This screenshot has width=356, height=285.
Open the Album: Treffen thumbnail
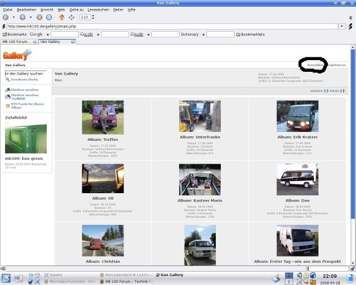coord(102,117)
